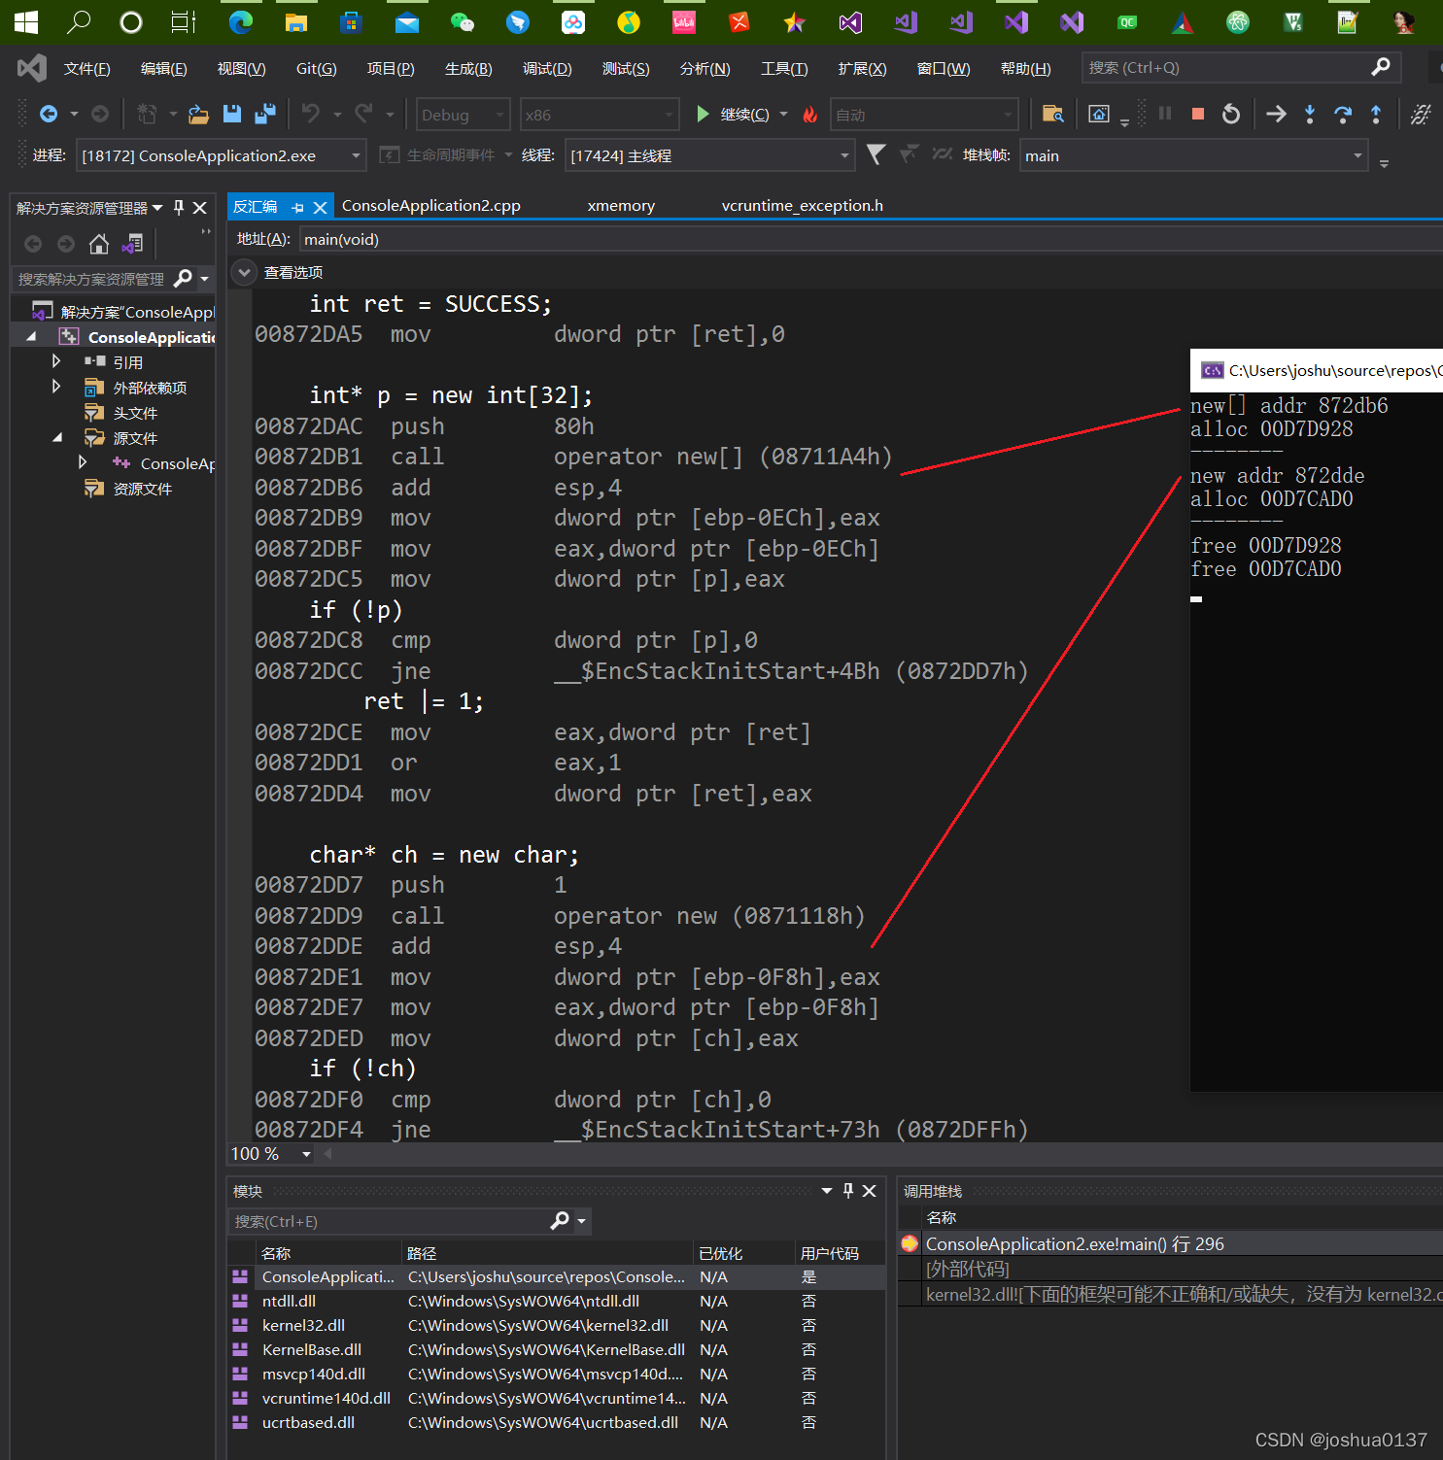Expand the External Dependencies tree node

pos(56,387)
